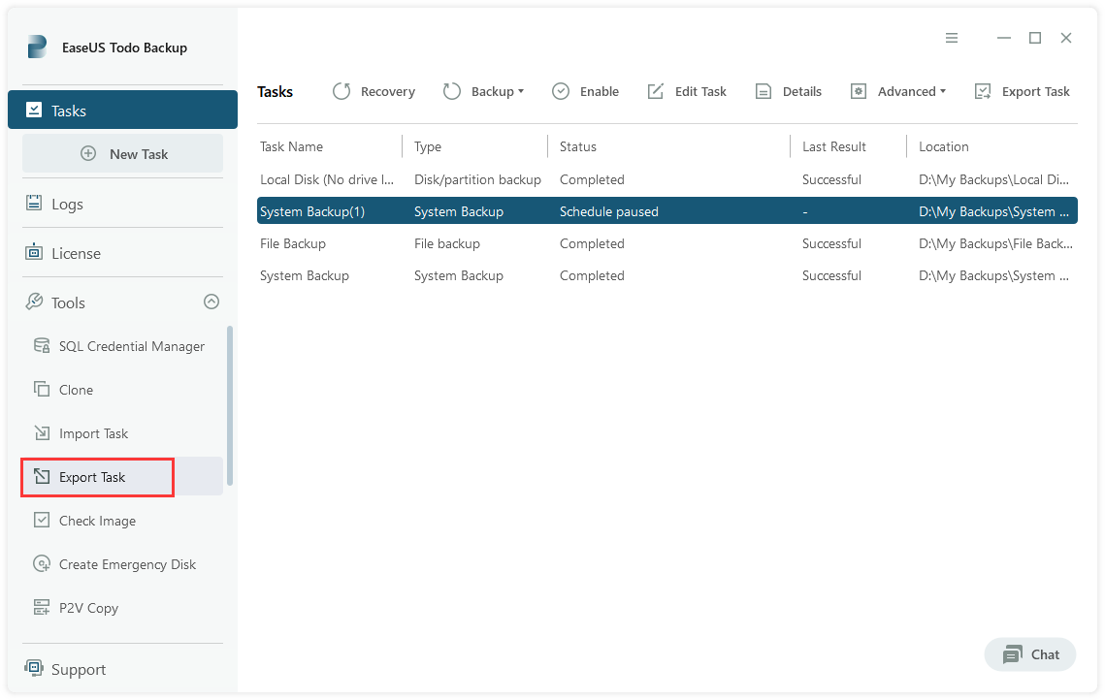Go to the License page

pos(76,253)
